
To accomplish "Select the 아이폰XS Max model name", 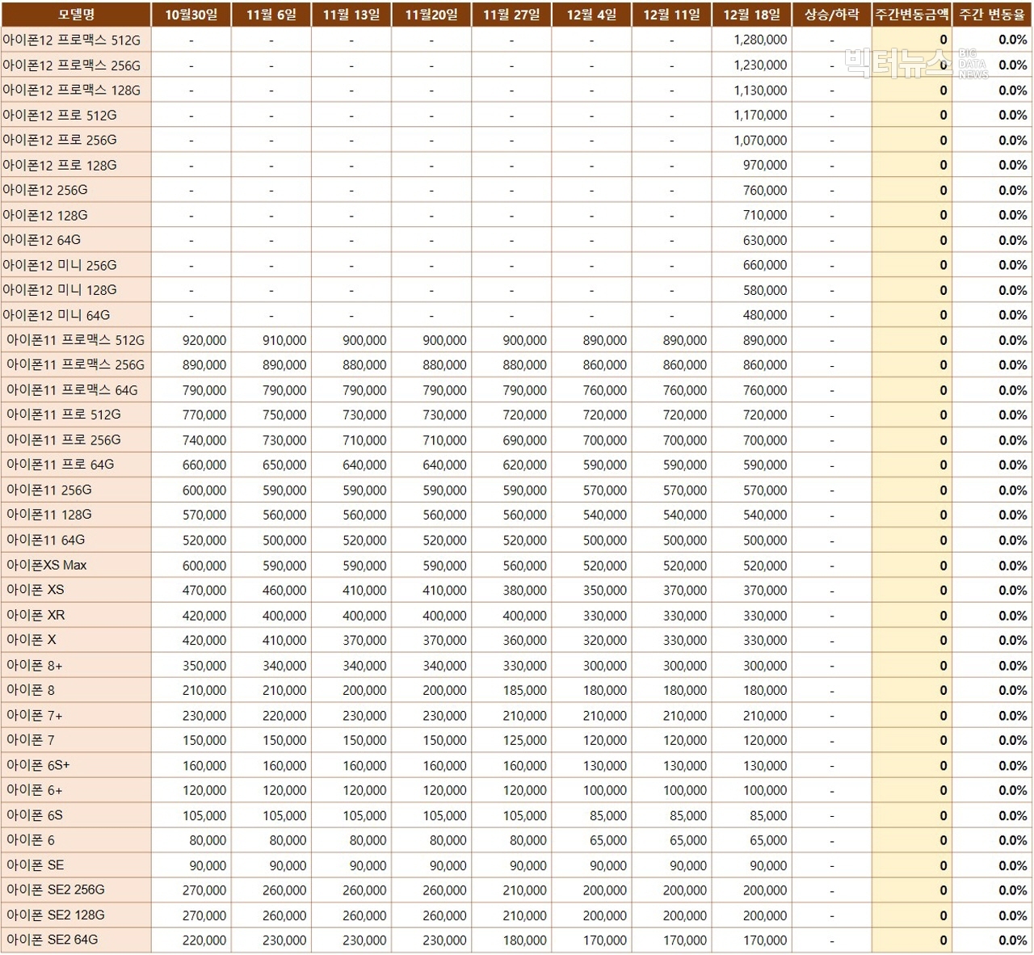I will point(47,565).
